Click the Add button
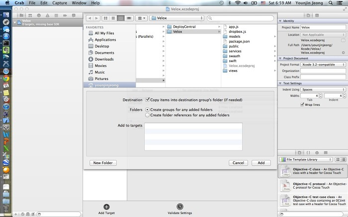 pyautogui.click(x=261, y=163)
